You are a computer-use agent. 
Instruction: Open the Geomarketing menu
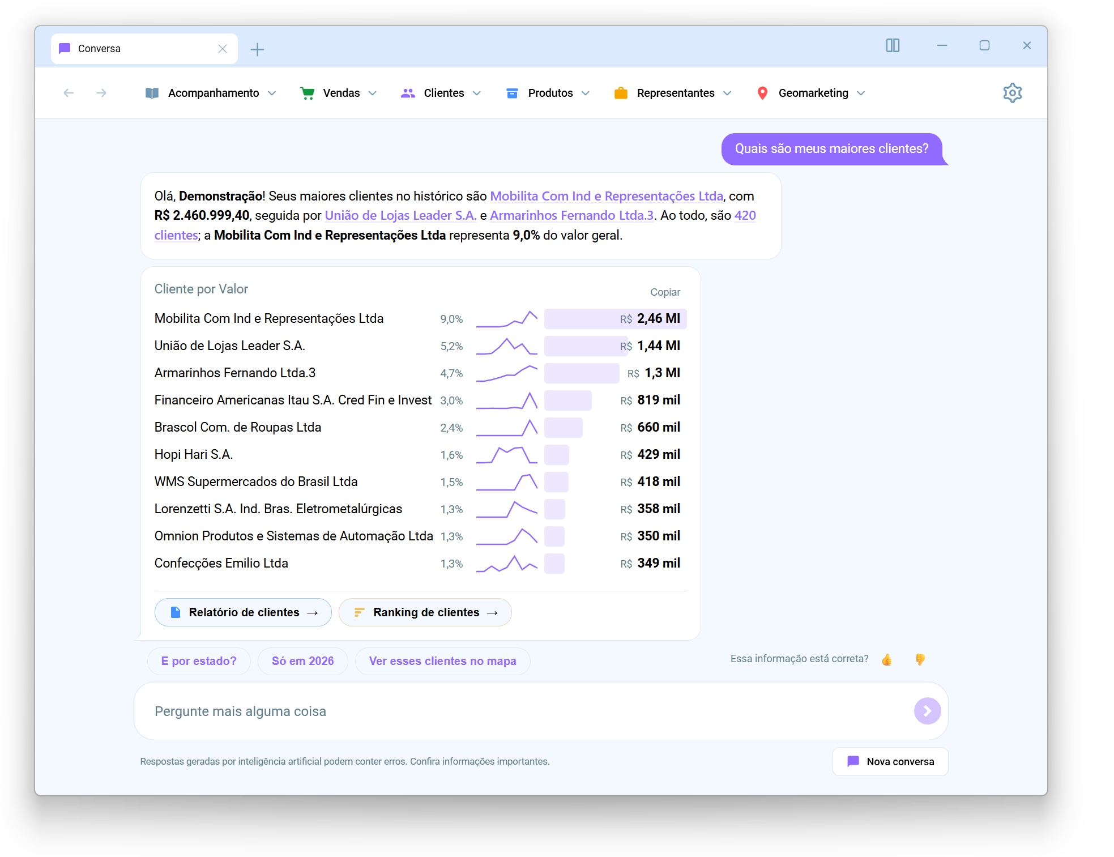[x=811, y=93]
